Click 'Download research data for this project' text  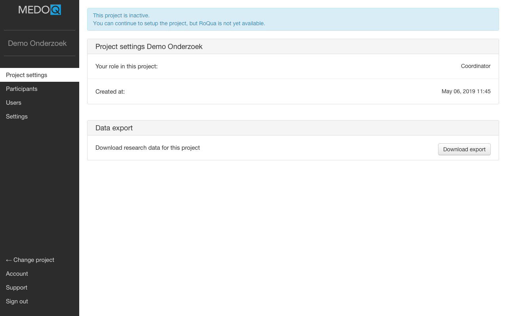click(x=148, y=148)
